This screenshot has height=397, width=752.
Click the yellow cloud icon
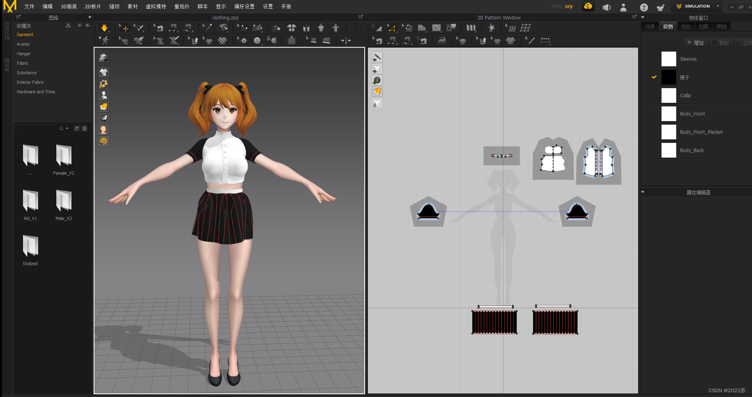[x=588, y=6]
